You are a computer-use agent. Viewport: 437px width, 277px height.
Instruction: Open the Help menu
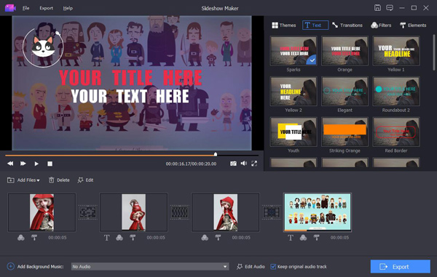coord(68,8)
